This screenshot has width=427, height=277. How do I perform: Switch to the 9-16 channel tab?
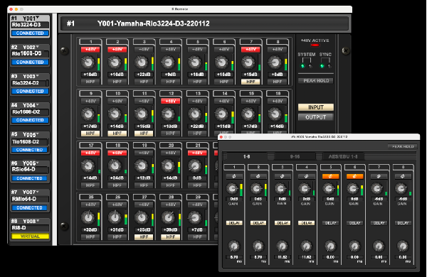(x=295, y=156)
